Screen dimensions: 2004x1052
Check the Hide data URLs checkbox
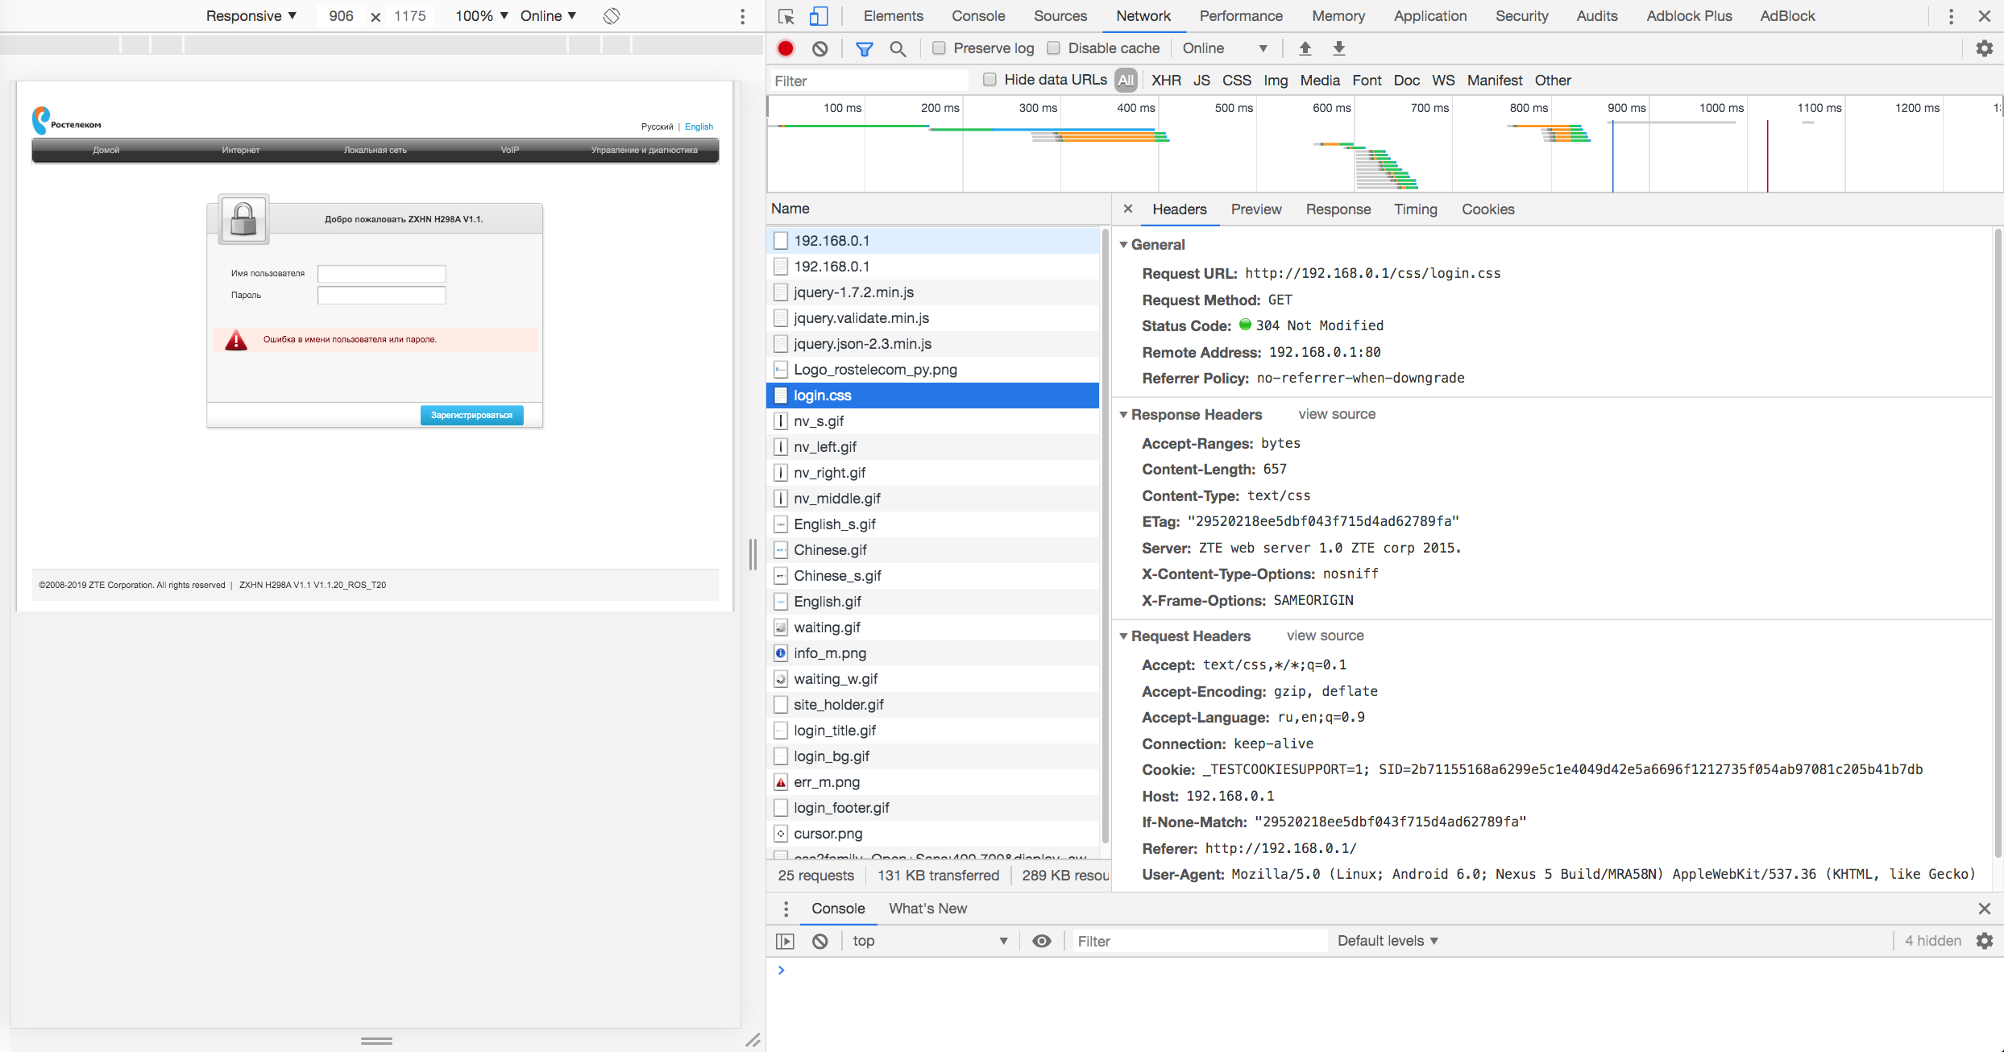[x=990, y=80]
